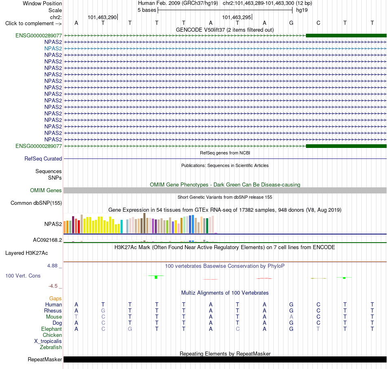Click the RefSeq Curated label

pos(43,159)
